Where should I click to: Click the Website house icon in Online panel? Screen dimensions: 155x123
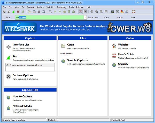[x=114, y=46]
